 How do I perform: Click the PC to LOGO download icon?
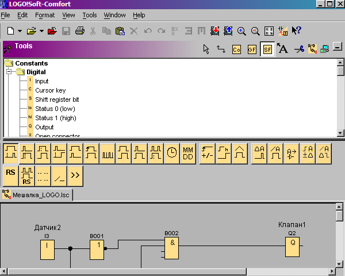point(214,31)
